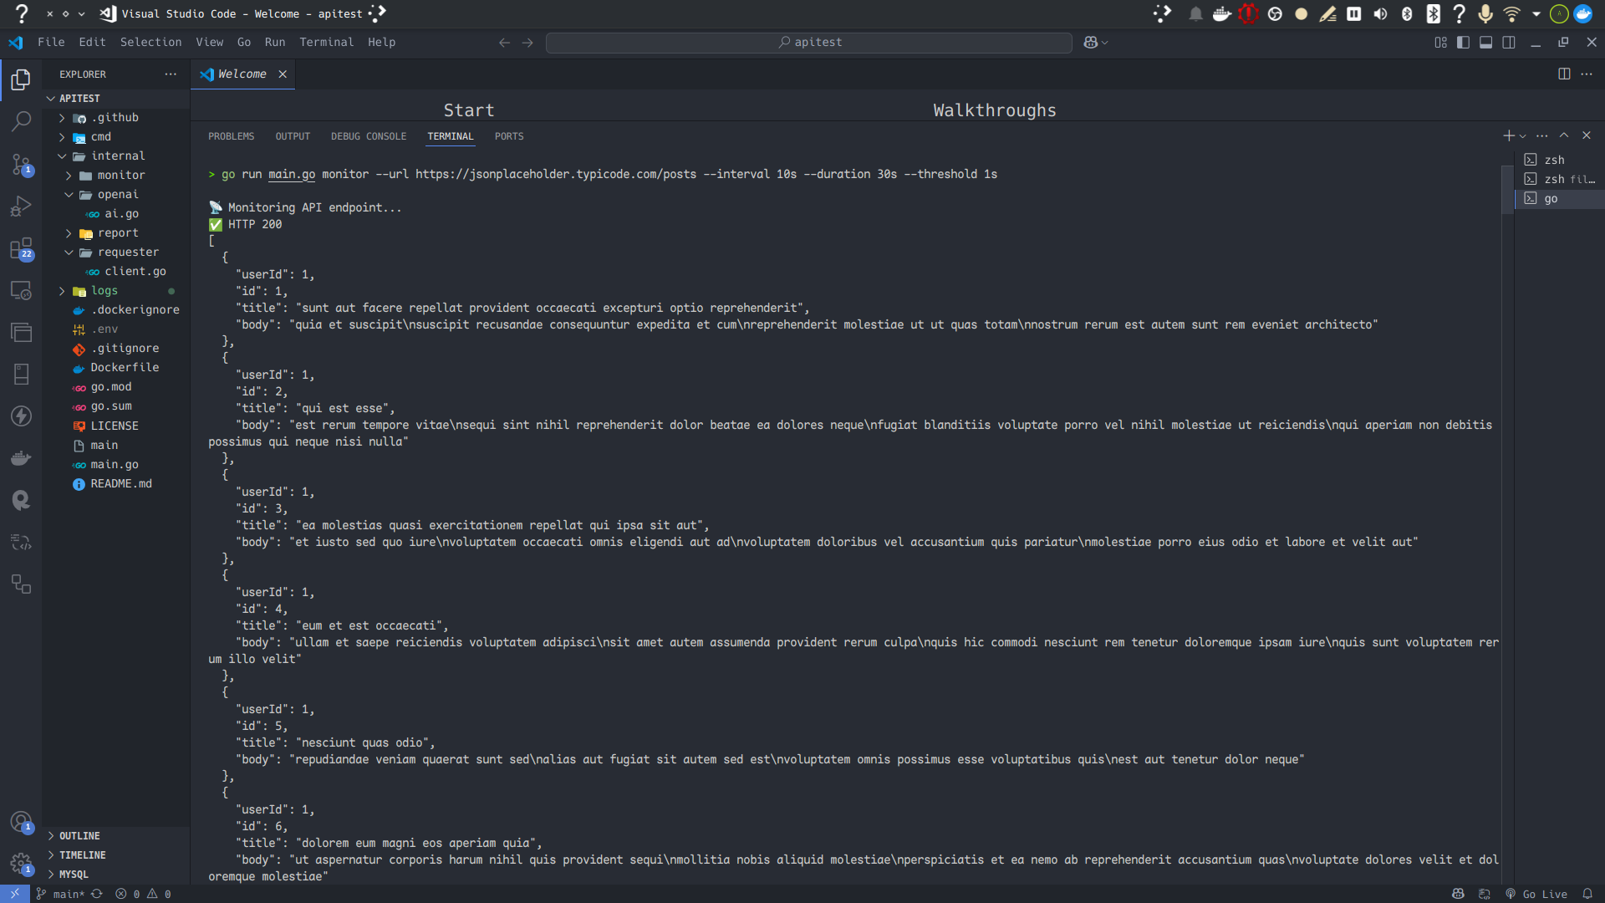Expand the TIMELINE section
Viewport: 1605px width, 903px height.
[115, 855]
